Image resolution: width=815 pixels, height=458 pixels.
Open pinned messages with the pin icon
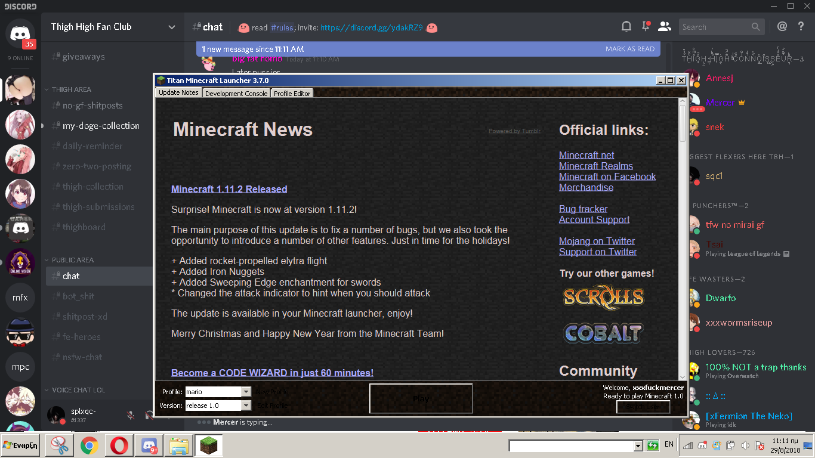coord(646,27)
